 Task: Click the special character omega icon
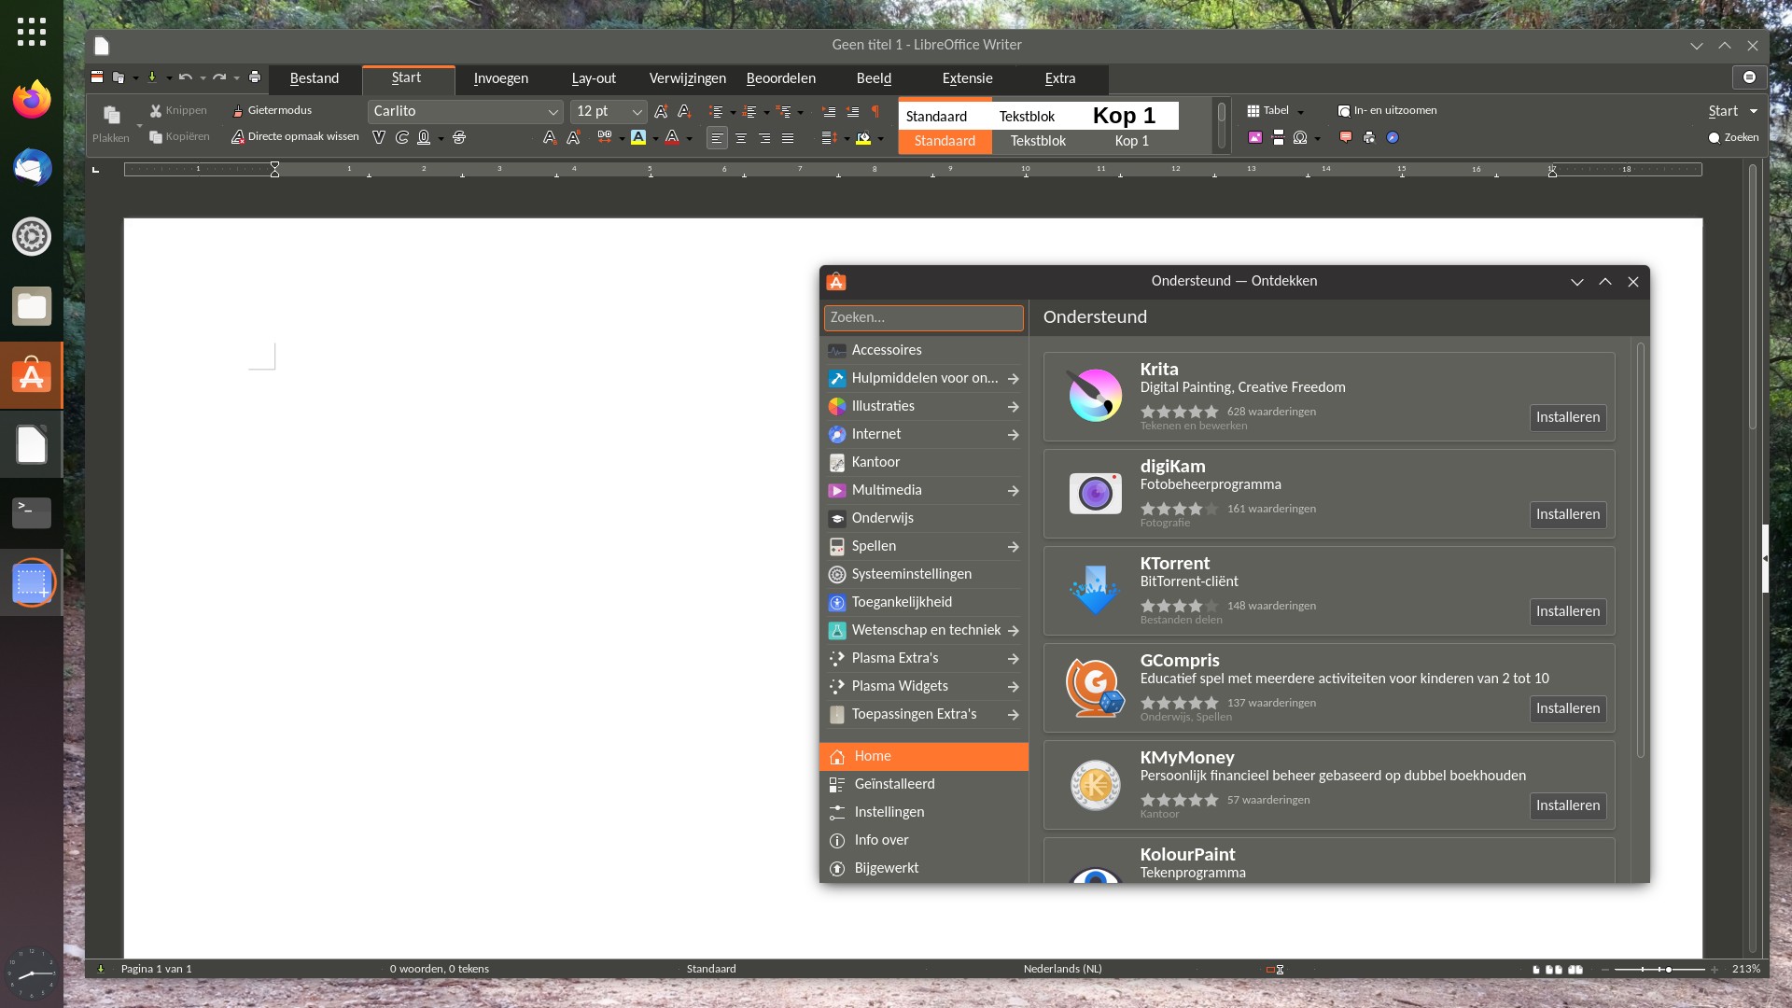(x=1300, y=137)
